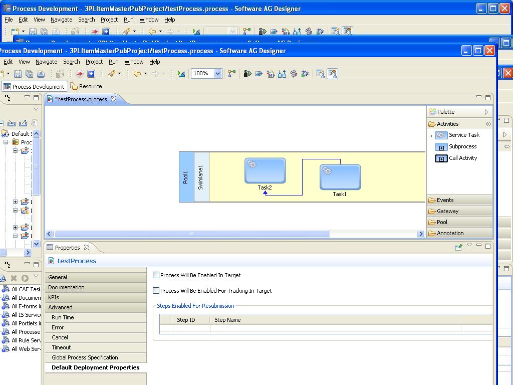Click the canvas horizontal scrollbar thumb
This screenshot has width=513, height=385.
pyautogui.click(x=192, y=234)
